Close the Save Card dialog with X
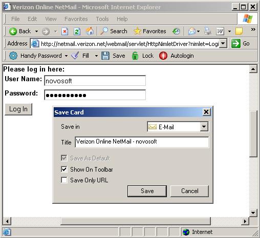 pos(206,112)
